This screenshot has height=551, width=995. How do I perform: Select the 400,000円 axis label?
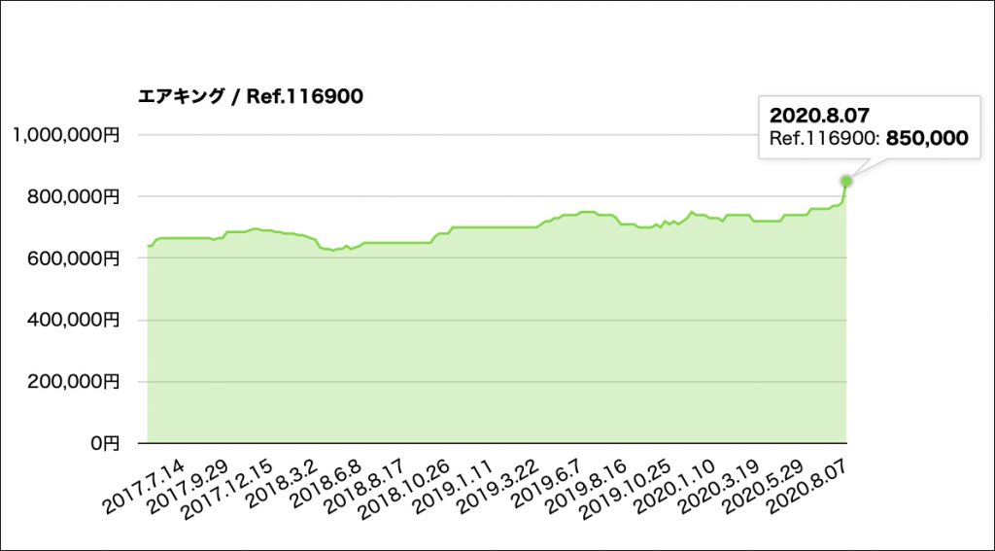point(74,320)
